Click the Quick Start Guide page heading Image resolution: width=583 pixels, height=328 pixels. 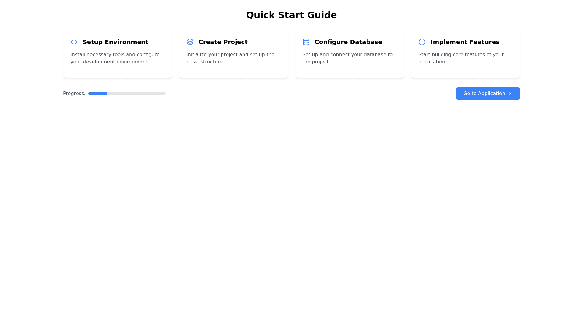(x=291, y=15)
